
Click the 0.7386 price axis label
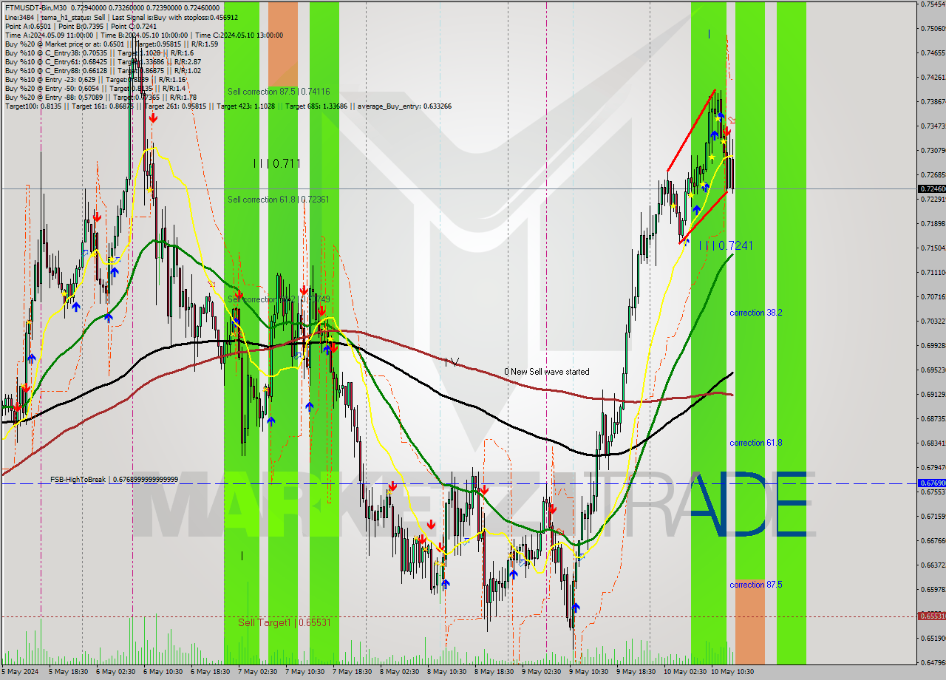[x=933, y=101]
